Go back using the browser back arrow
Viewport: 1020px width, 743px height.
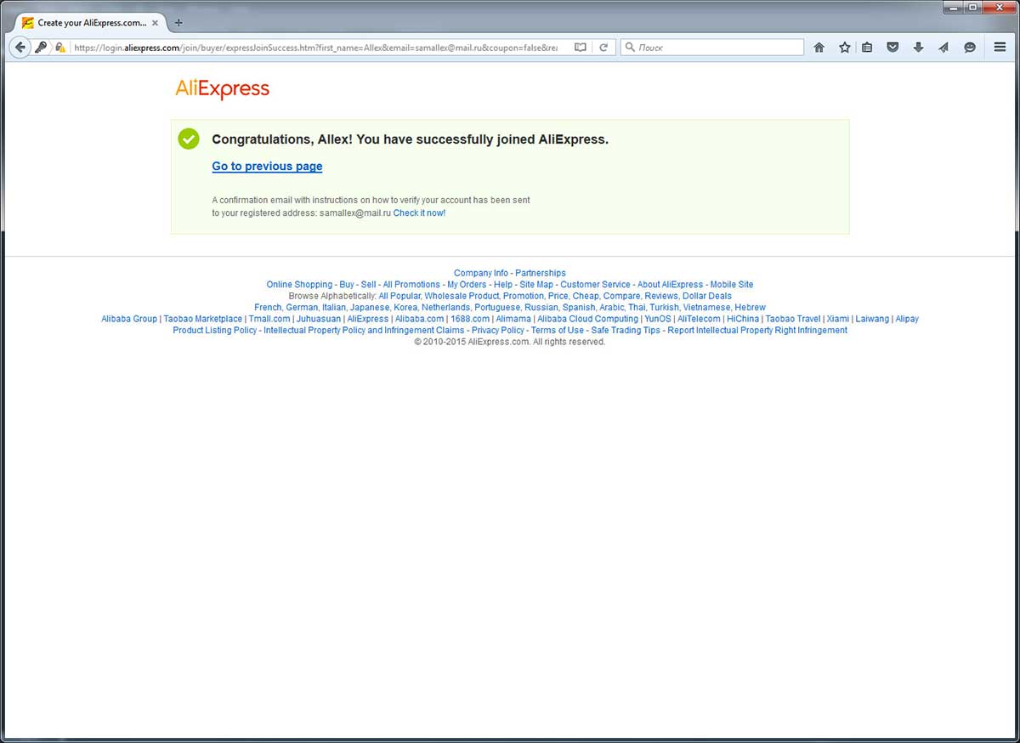20,48
